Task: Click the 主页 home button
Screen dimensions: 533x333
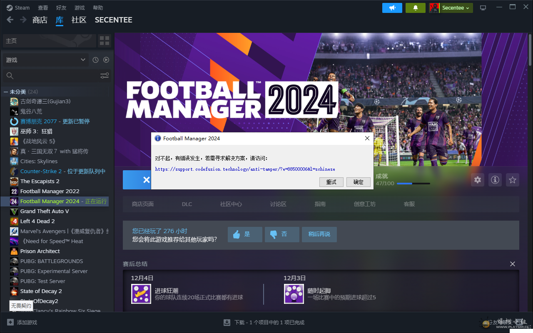Action: pyautogui.click(x=49, y=41)
